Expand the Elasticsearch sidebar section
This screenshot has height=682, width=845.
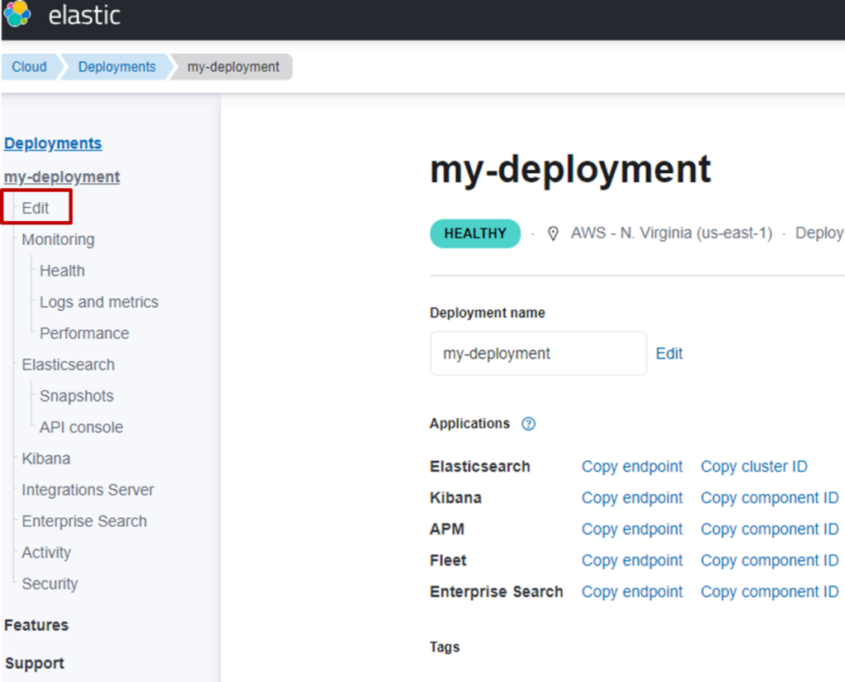point(68,365)
